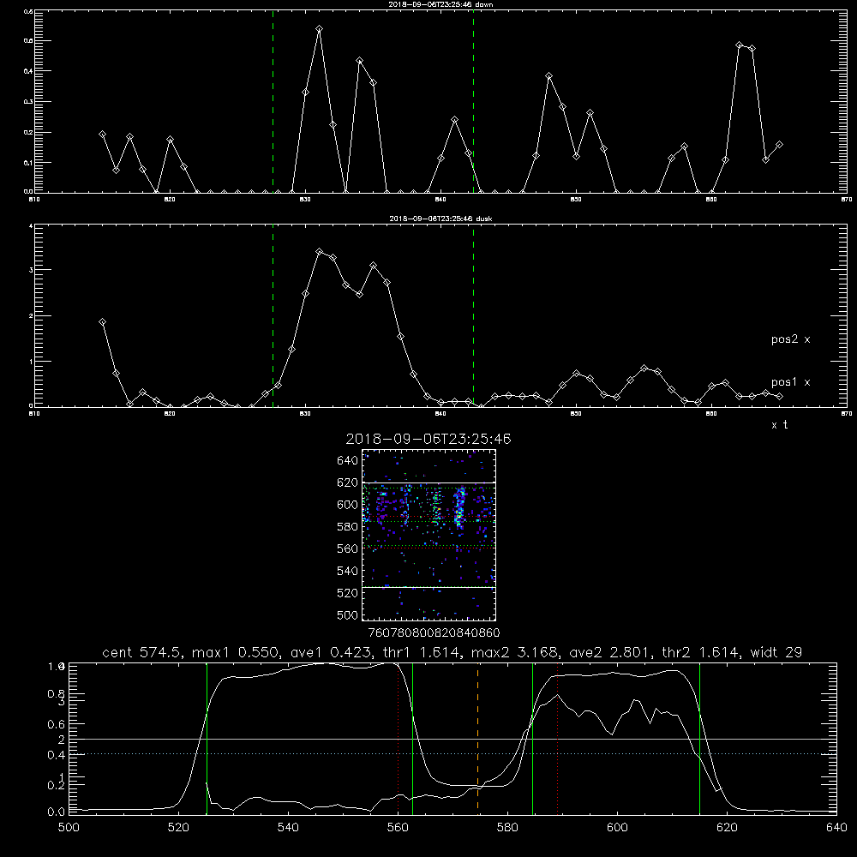Click the y-axis label 0.6 of the bottom plot

[x=57, y=724]
